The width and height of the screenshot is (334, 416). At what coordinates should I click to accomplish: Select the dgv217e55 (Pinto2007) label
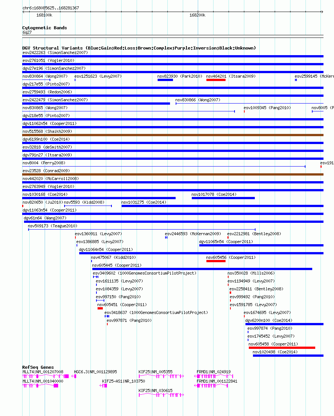pos(46,84)
